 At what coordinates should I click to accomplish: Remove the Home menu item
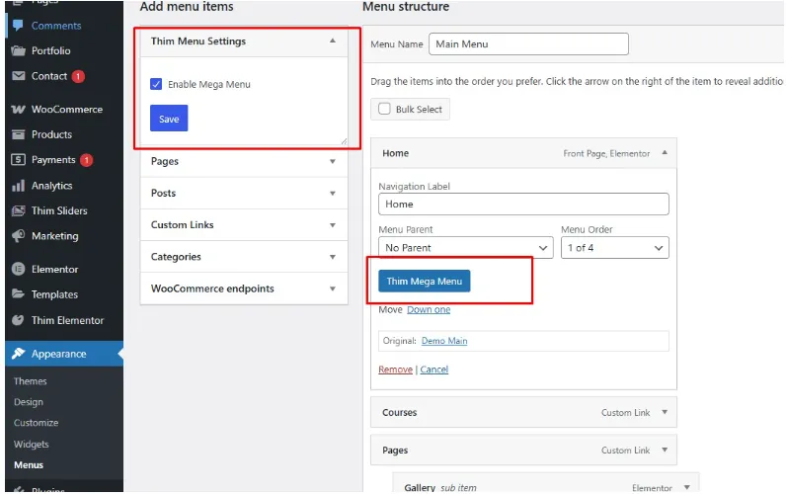pos(396,370)
